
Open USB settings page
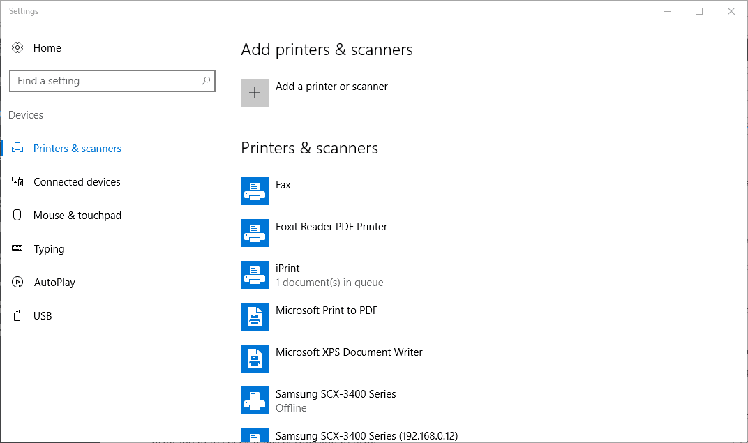tap(43, 316)
